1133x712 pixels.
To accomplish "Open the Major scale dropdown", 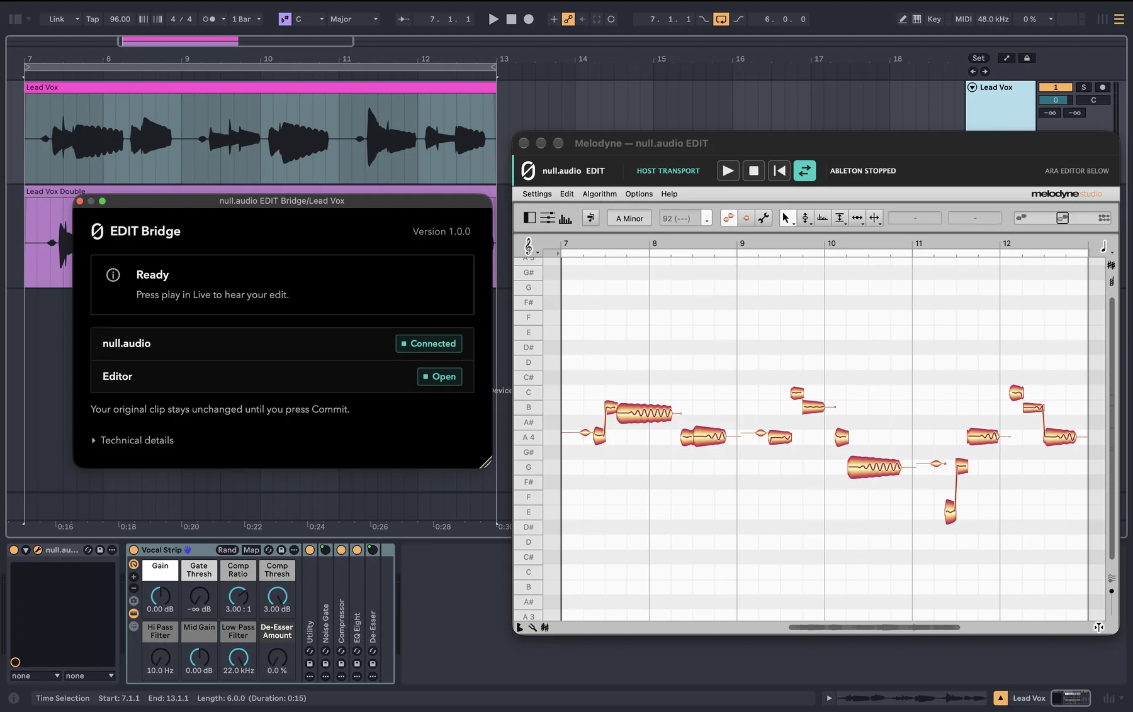I will click(354, 19).
